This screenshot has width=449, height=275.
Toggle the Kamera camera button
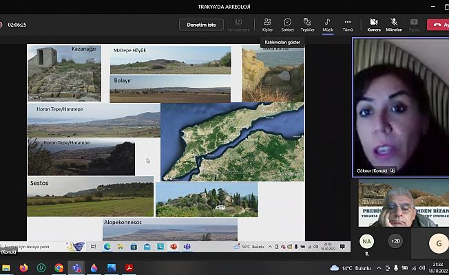(374, 25)
